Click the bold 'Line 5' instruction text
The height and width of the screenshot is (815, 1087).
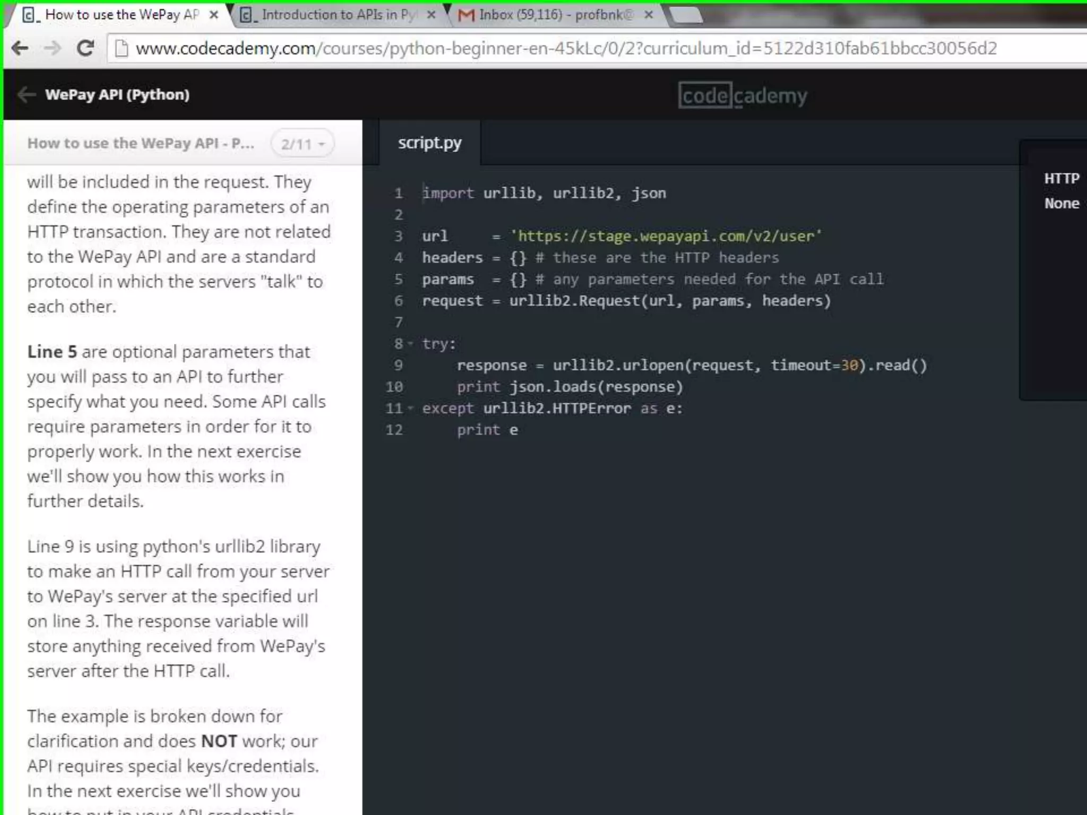click(x=52, y=352)
